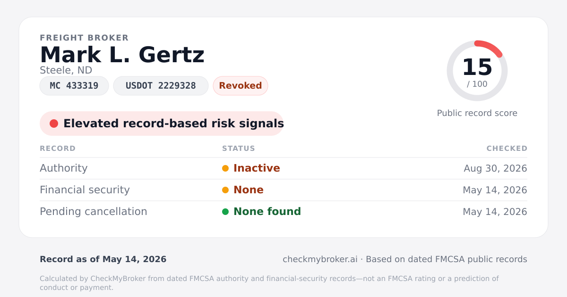The image size is (567, 297).
Task: Click the CHECKED column header
Action: tap(507, 148)
